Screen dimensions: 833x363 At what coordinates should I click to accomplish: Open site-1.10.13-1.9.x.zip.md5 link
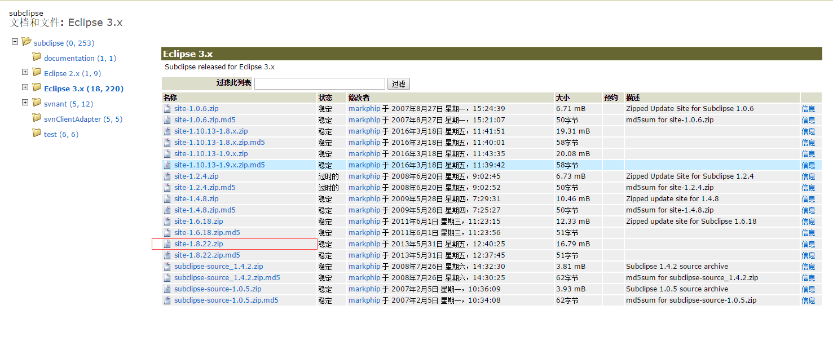(219, 165)
